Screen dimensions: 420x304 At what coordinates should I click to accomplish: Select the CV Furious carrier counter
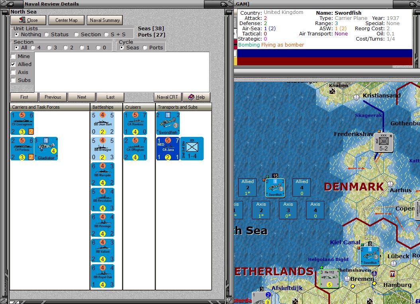coord(22,149)
